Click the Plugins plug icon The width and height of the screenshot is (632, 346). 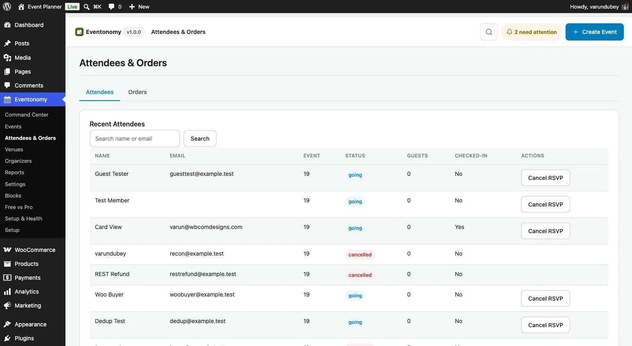point(7,338)
